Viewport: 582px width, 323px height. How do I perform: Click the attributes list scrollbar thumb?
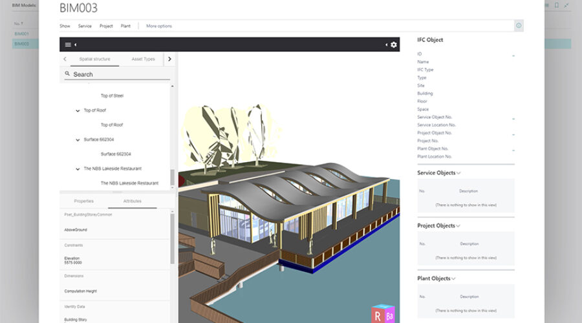172,239
